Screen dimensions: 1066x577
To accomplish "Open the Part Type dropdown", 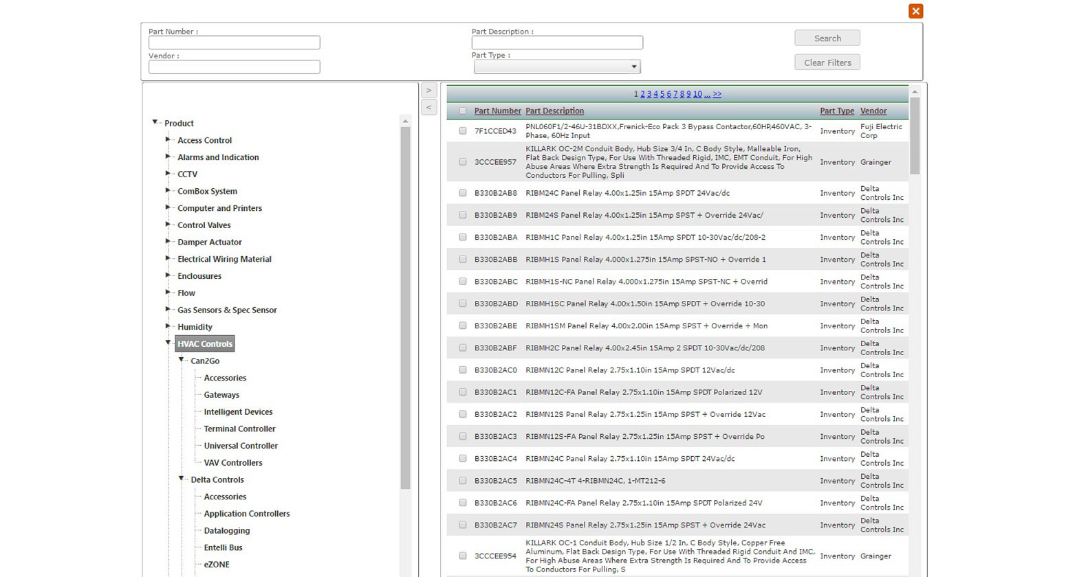I will pyautogui.click(x=557, y=67).
